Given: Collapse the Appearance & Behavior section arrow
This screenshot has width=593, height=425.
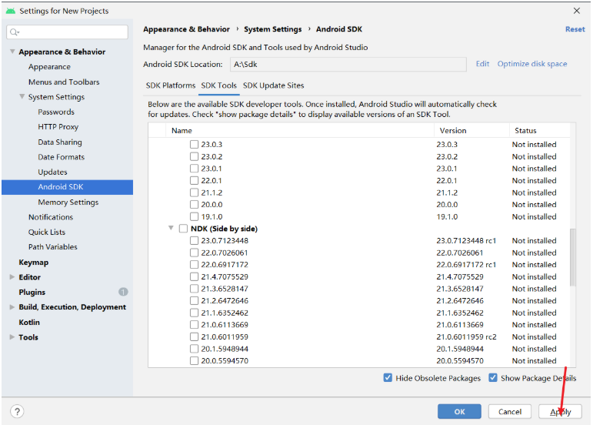Looking at the screenshot, I should coord(12,52).
